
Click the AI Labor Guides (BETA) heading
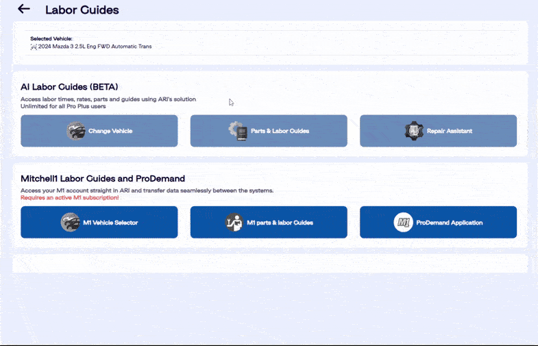coord(69,87)
